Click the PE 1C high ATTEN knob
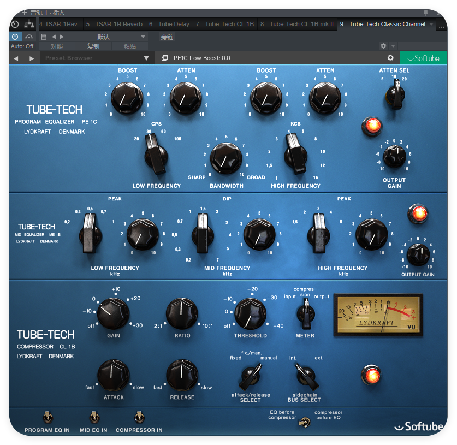This screenshot has height=445, width=457. (325, 98)
